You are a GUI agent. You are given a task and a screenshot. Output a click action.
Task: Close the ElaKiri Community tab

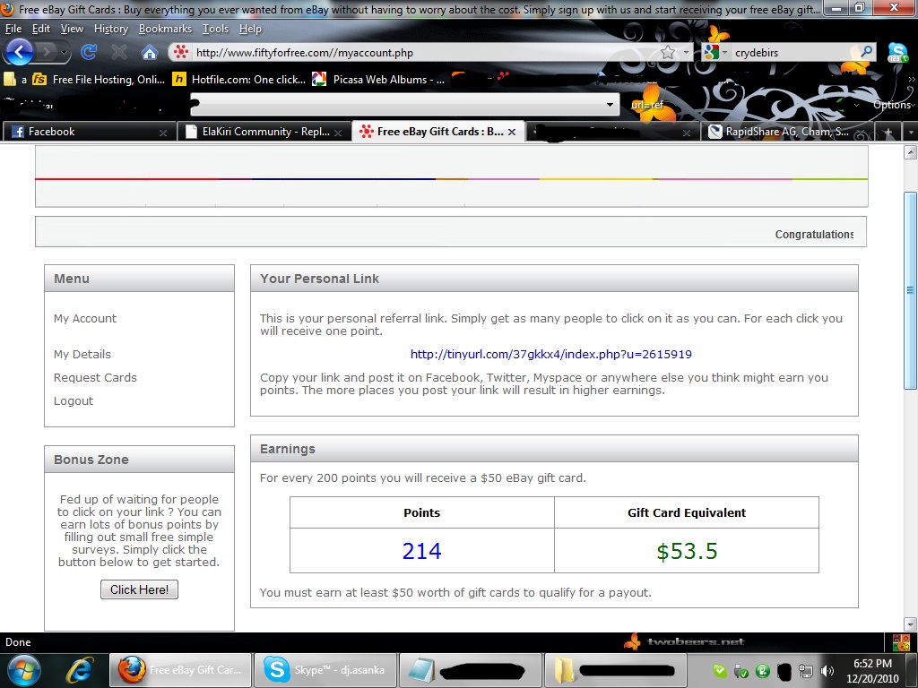click(x=338, y=133)
